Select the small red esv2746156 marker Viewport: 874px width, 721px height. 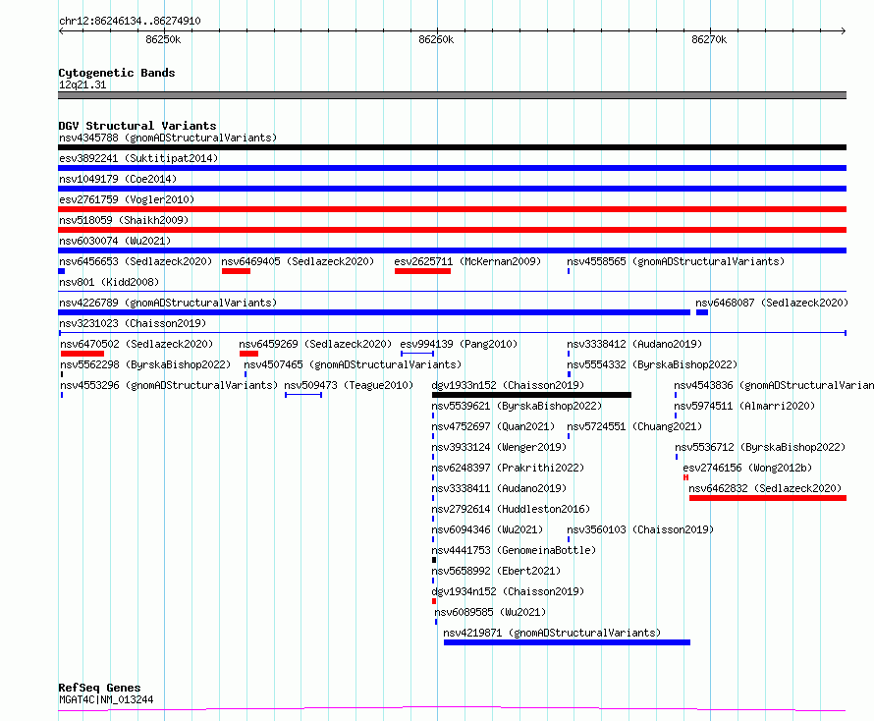pos(685,477)
